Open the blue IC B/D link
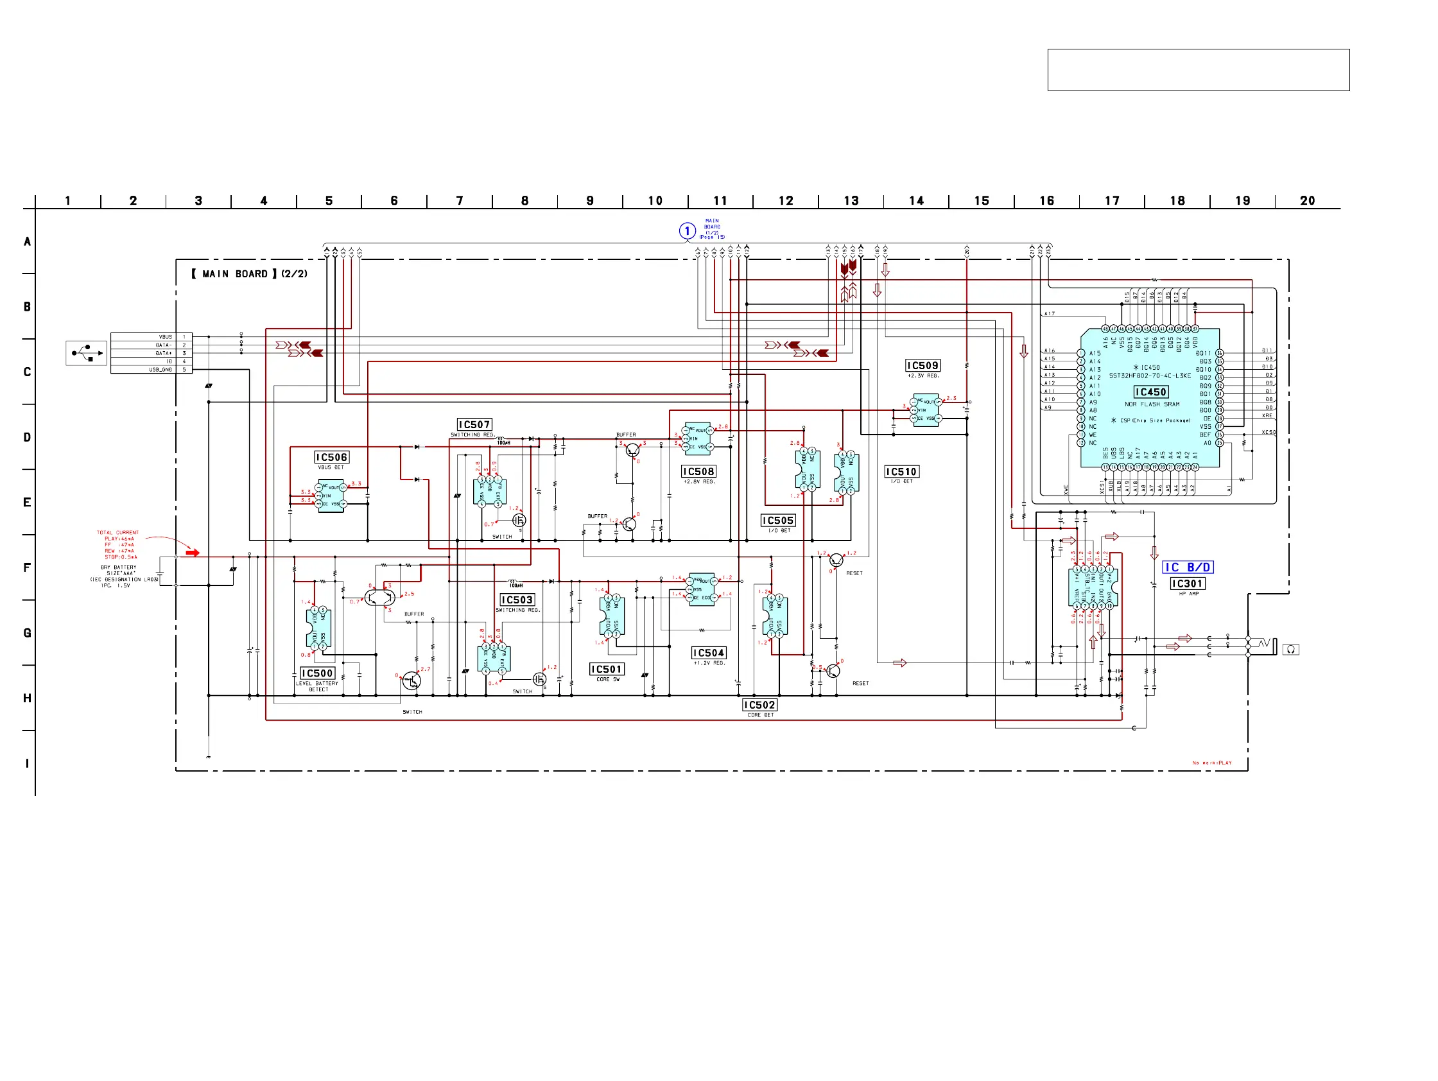The height and width of the screenshot is (1081, 1438). point(1188,567)
